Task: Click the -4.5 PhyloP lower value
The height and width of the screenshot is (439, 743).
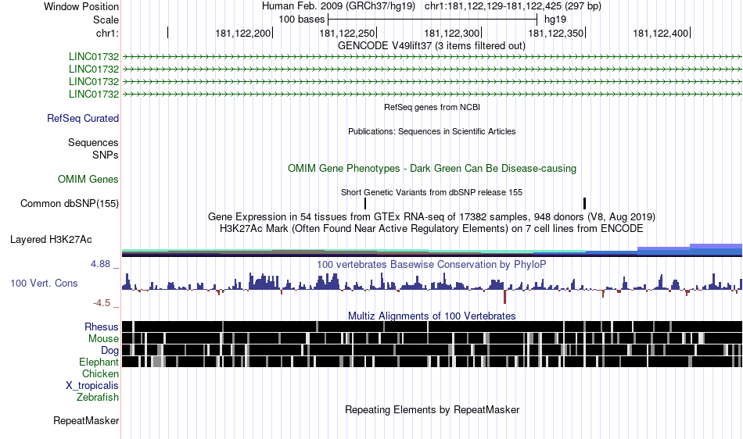Action: click(x=102, y=303)
